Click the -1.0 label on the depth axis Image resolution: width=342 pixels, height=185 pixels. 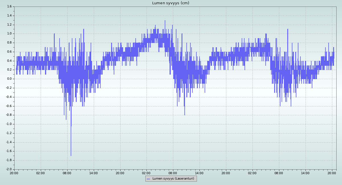[x=9, y=124]
